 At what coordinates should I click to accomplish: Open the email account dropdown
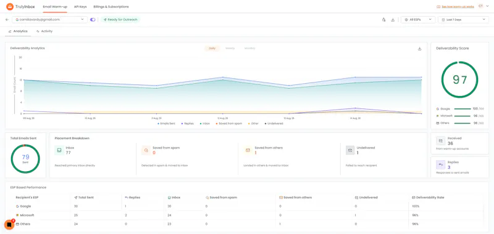tap(50, 20)
